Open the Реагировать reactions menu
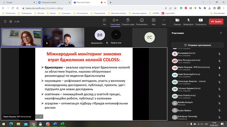 click(142, 22)
